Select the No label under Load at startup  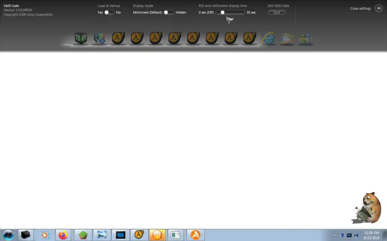point(119,12)
